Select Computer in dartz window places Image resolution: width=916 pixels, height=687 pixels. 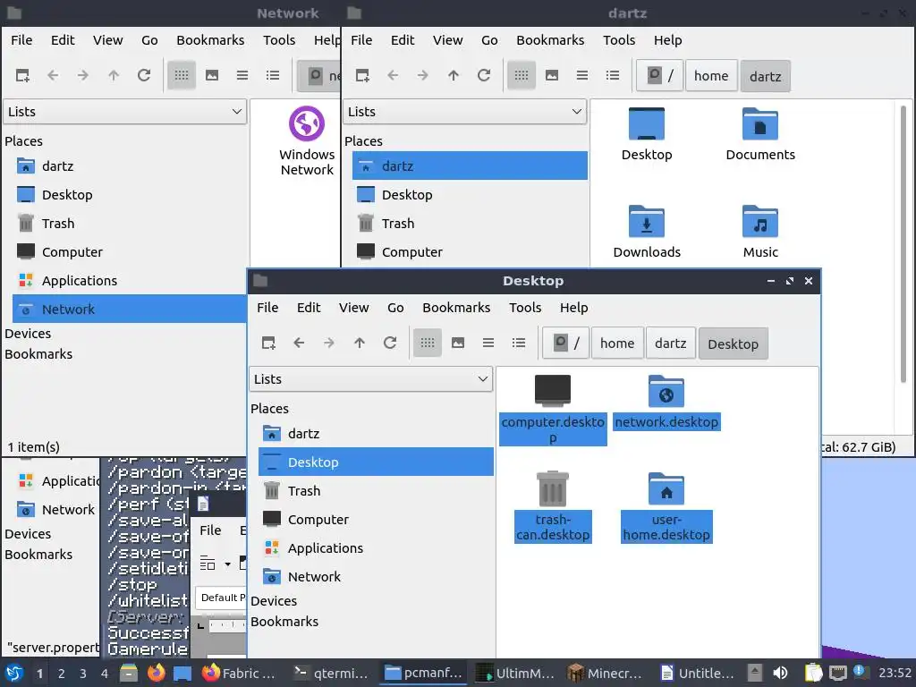pyautogui.click(x=470, y=251)
